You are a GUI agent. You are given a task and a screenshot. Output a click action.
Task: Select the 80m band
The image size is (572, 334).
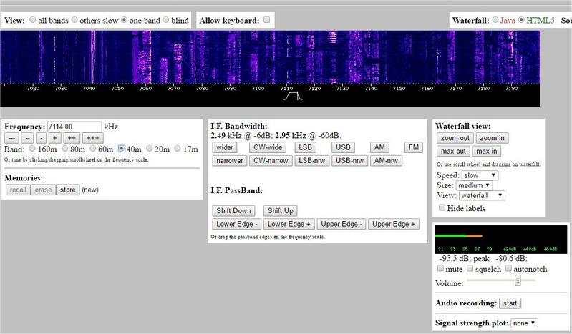[x=65, y=148]
